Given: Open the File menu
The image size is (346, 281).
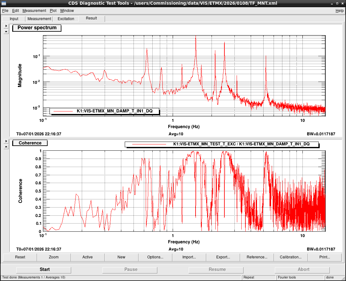Looking at the screenshot, I should 5,11.
